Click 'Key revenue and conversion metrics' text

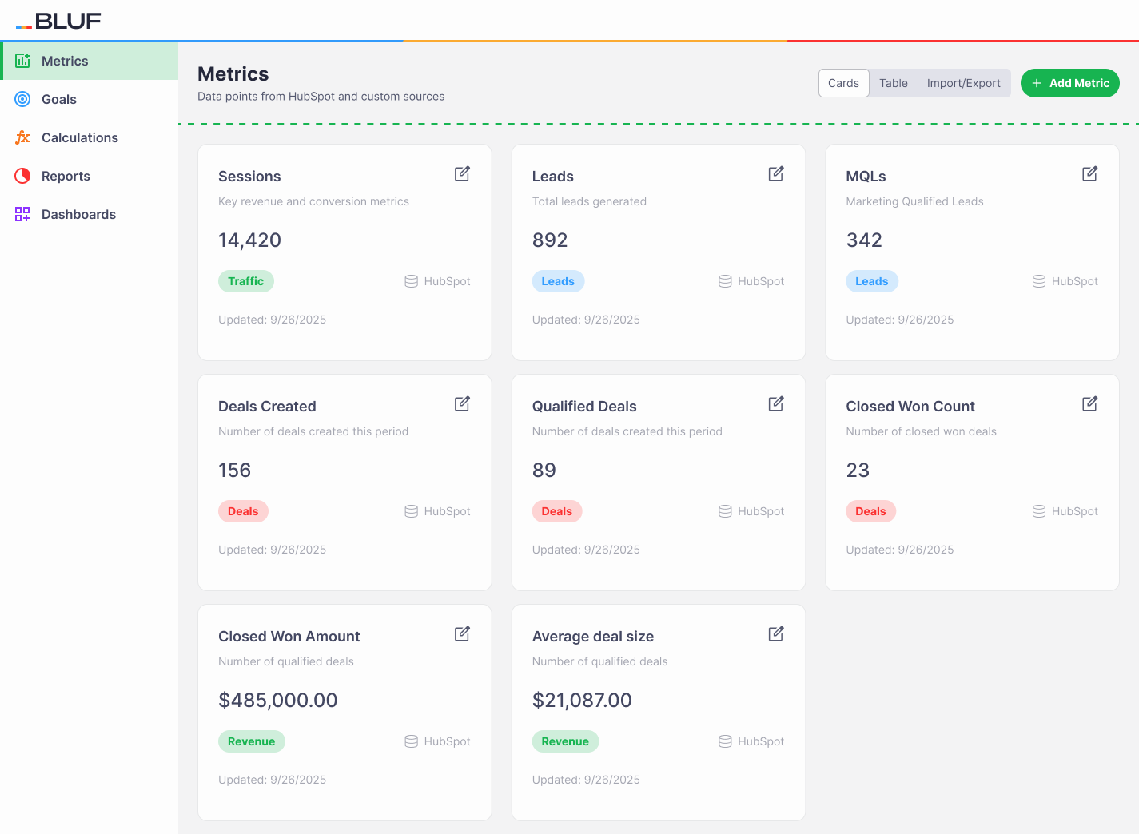pos(313,201)
